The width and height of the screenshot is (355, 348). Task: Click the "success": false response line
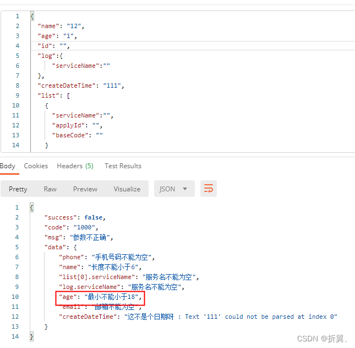coord(75,217)
